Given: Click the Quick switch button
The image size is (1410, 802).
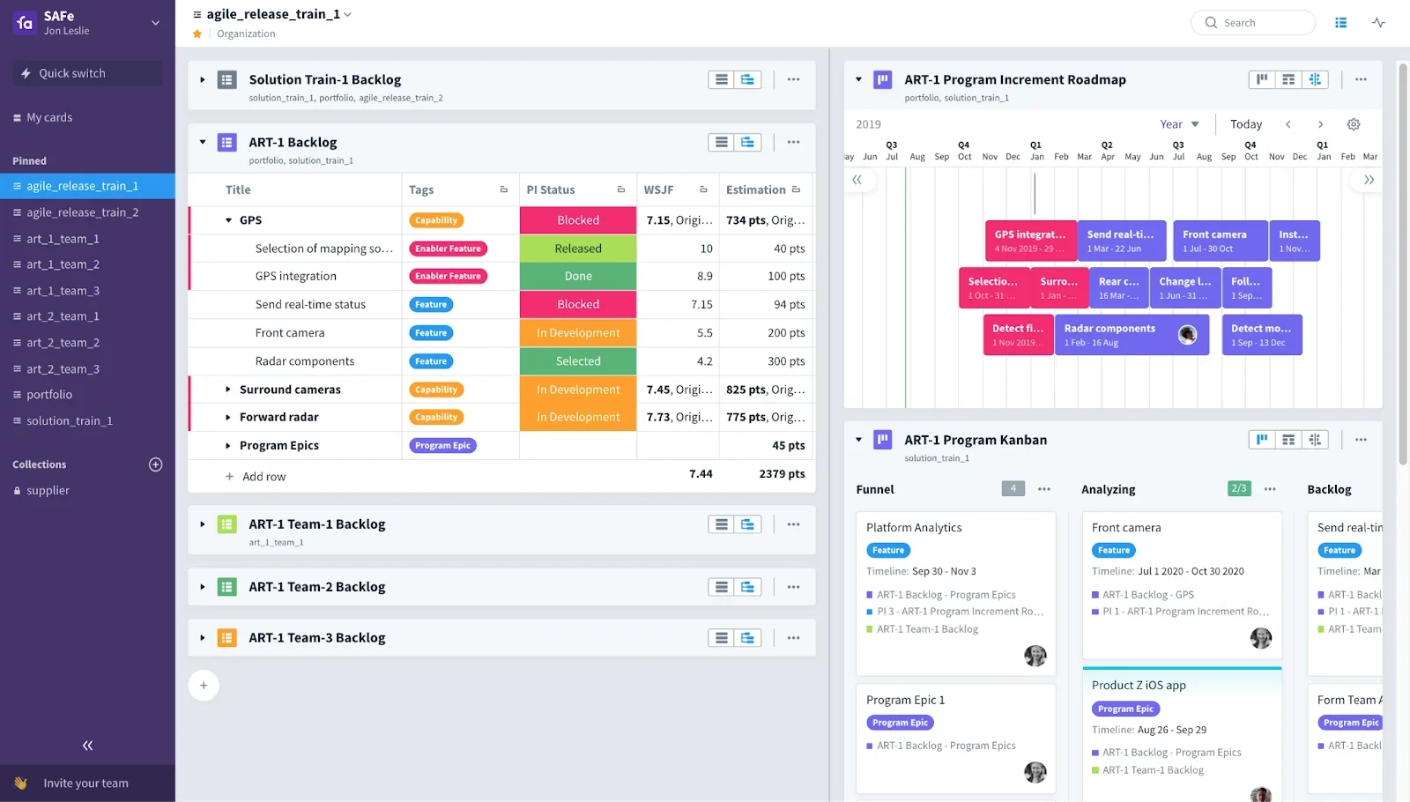Looking at the screenshot, I should [x=87, y=73].
